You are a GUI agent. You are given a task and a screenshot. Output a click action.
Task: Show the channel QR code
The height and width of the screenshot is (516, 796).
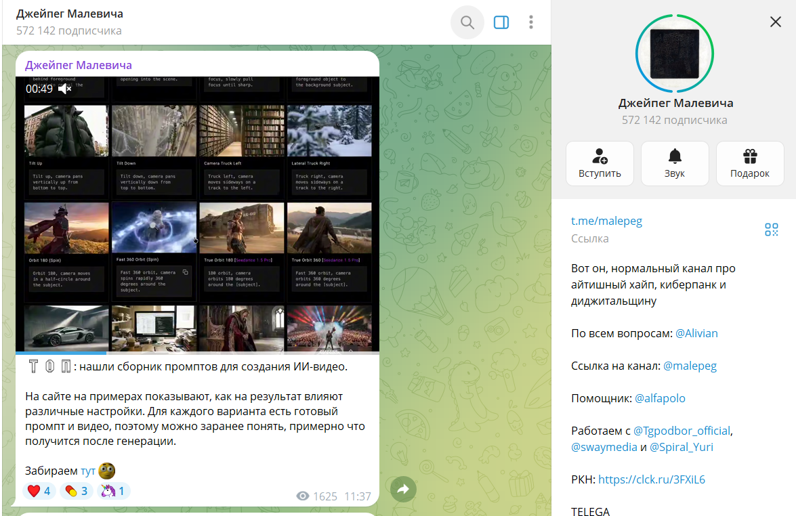[x=771, y=230]
